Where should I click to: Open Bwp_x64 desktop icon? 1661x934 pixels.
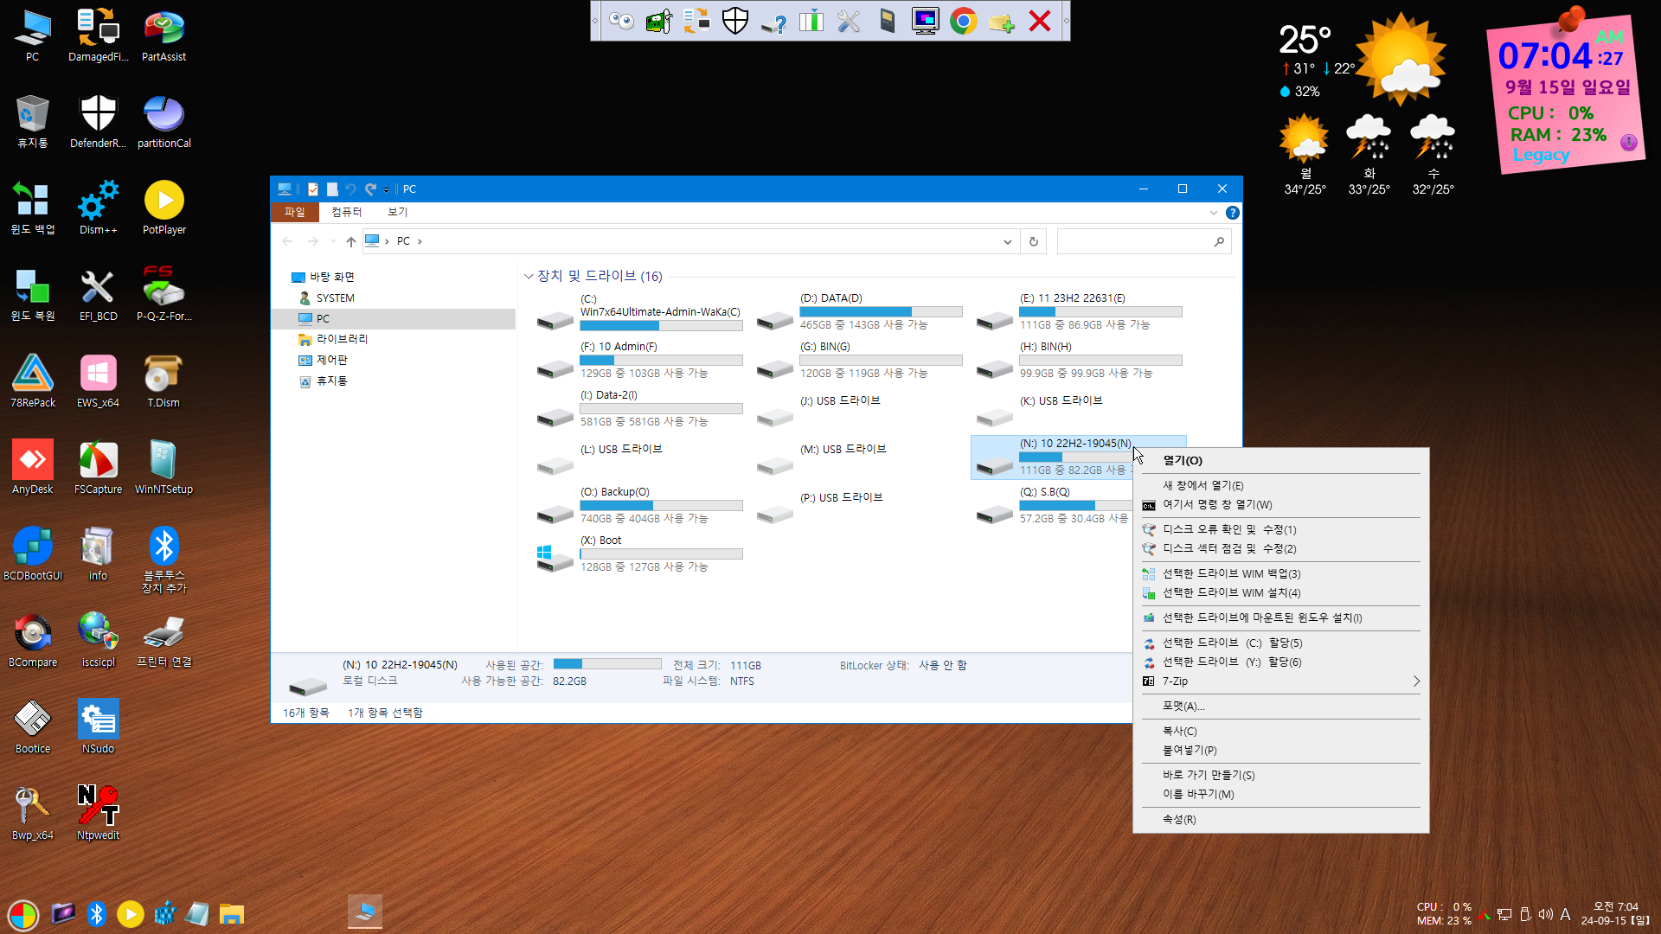[x=33, y=815]
